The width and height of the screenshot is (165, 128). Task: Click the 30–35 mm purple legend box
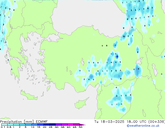click(58, 125)
